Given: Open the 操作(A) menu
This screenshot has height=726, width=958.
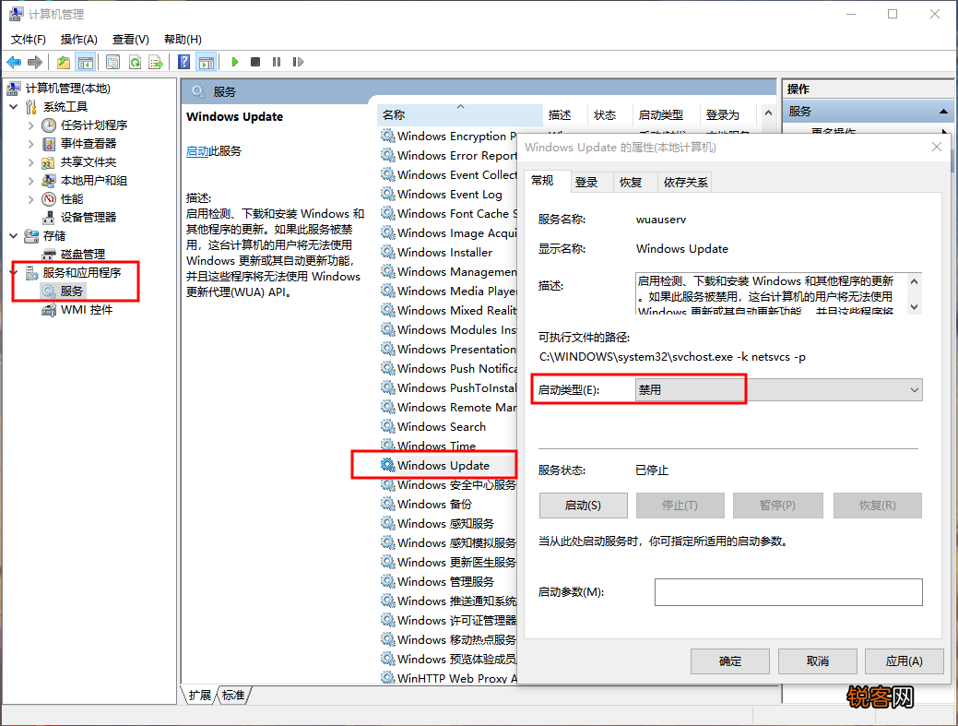Looking at the screenshot, I should click(x=78, y=39).
